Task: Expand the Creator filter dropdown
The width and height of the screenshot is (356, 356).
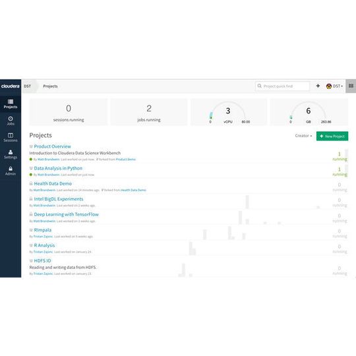Action: [x=303, y=136]
